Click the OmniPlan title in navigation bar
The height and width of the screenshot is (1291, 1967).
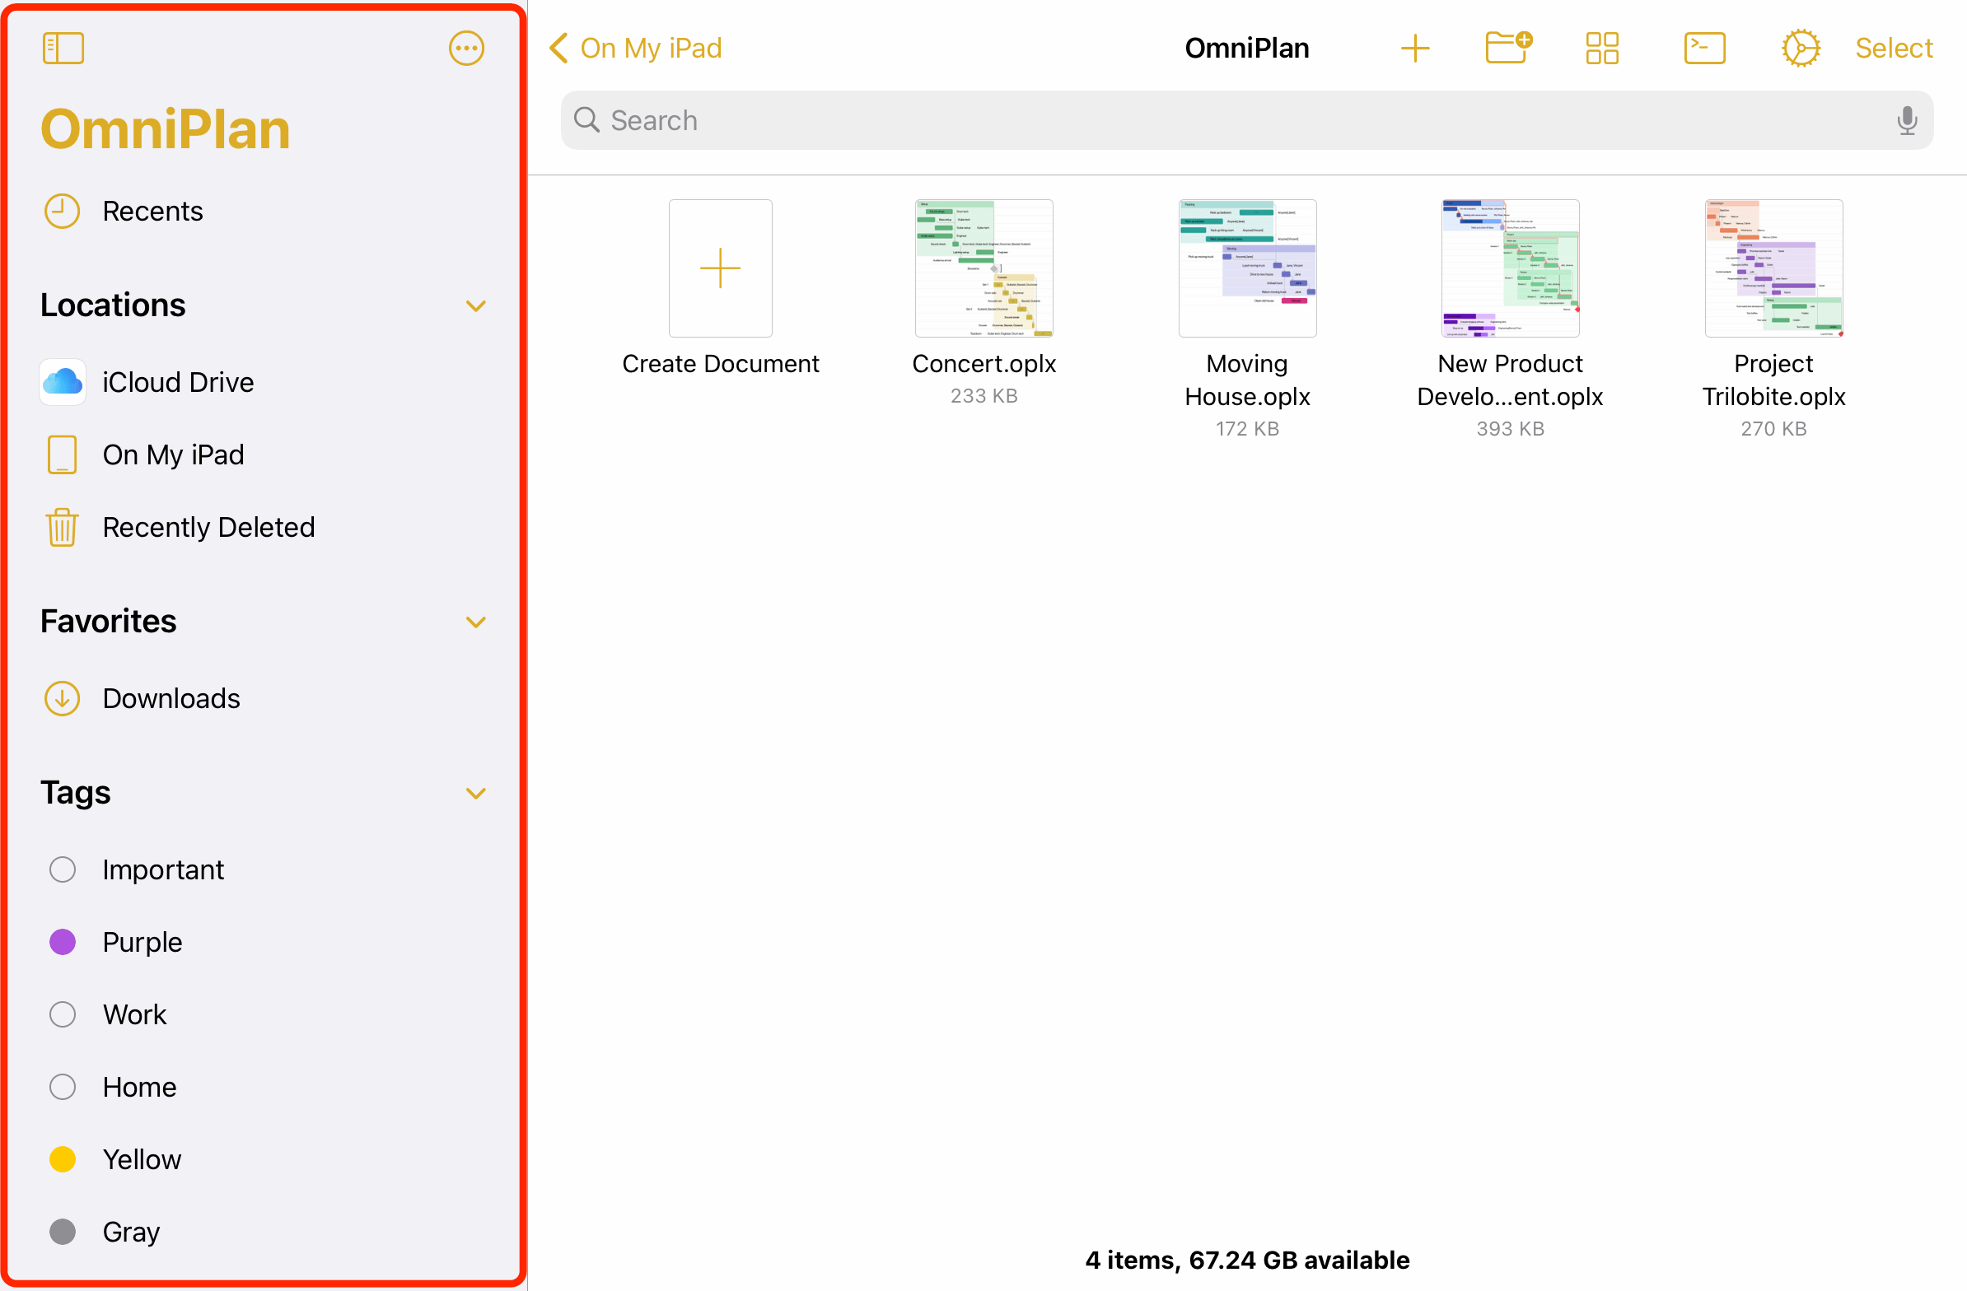(x=1246, y=48)
